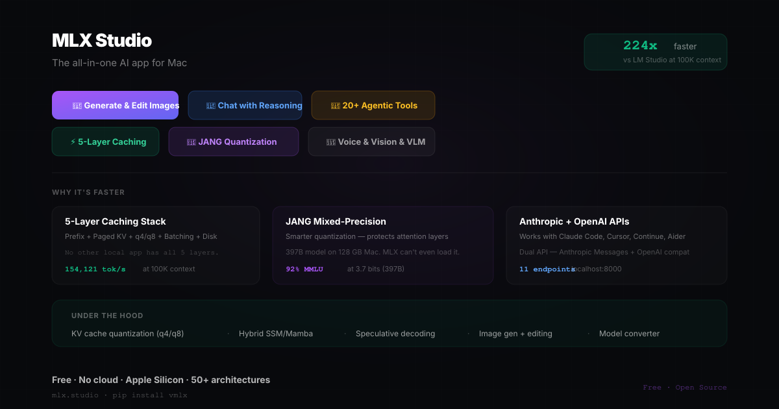The width and height of the screenshot is (779, 409).
Task: Click the '154,121 tok/s' value
Action: coord(95,269)
